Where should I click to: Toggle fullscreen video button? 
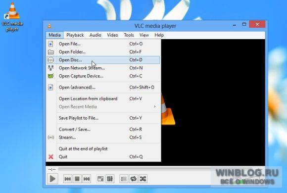[x=100, y=179]
